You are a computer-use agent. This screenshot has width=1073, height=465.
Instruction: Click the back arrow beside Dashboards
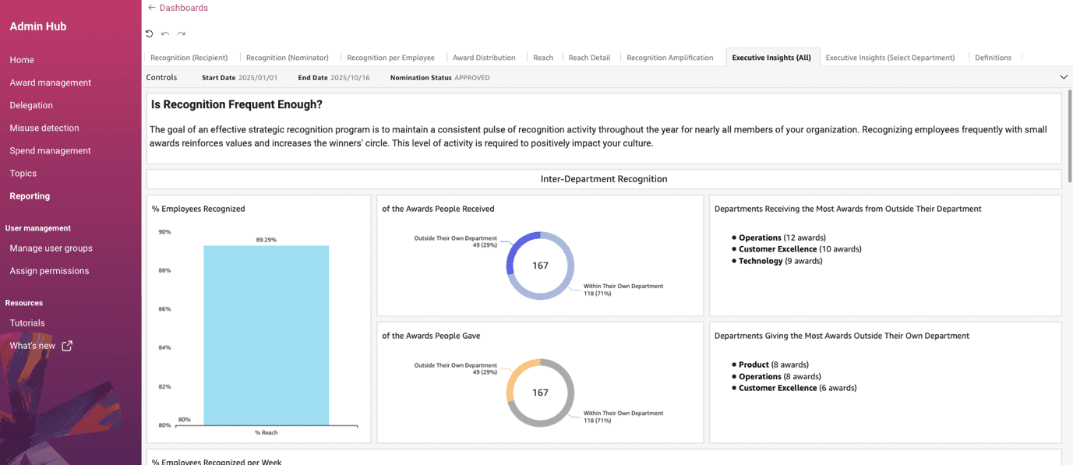click(x=151, y=8)
